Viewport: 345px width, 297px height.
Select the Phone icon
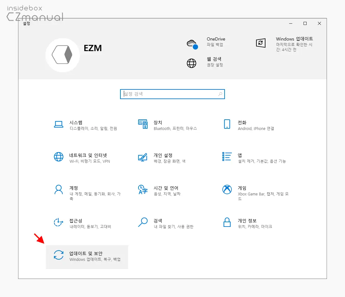(x=227, y=124)
